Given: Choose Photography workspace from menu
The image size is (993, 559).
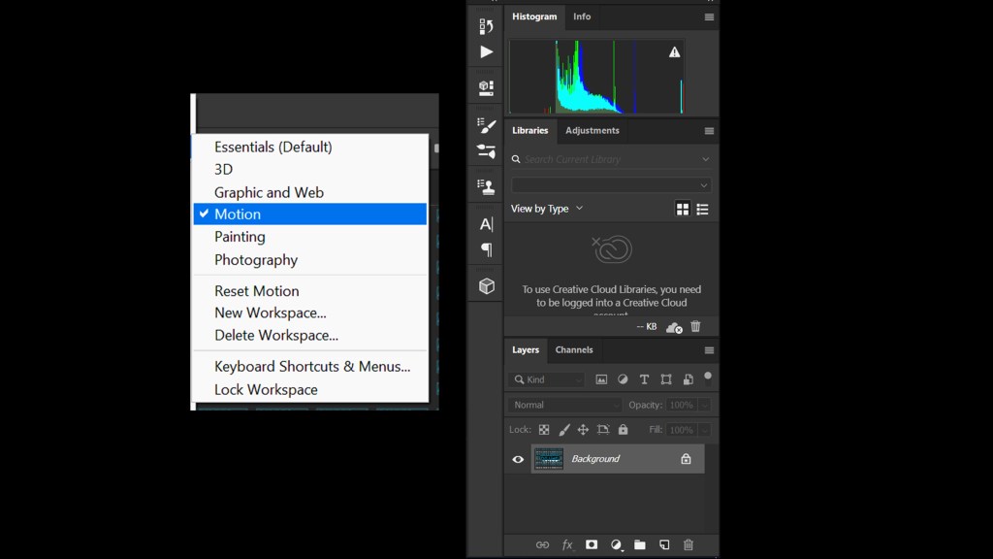Looking at the screenshot, I should [x=256, y=260].
